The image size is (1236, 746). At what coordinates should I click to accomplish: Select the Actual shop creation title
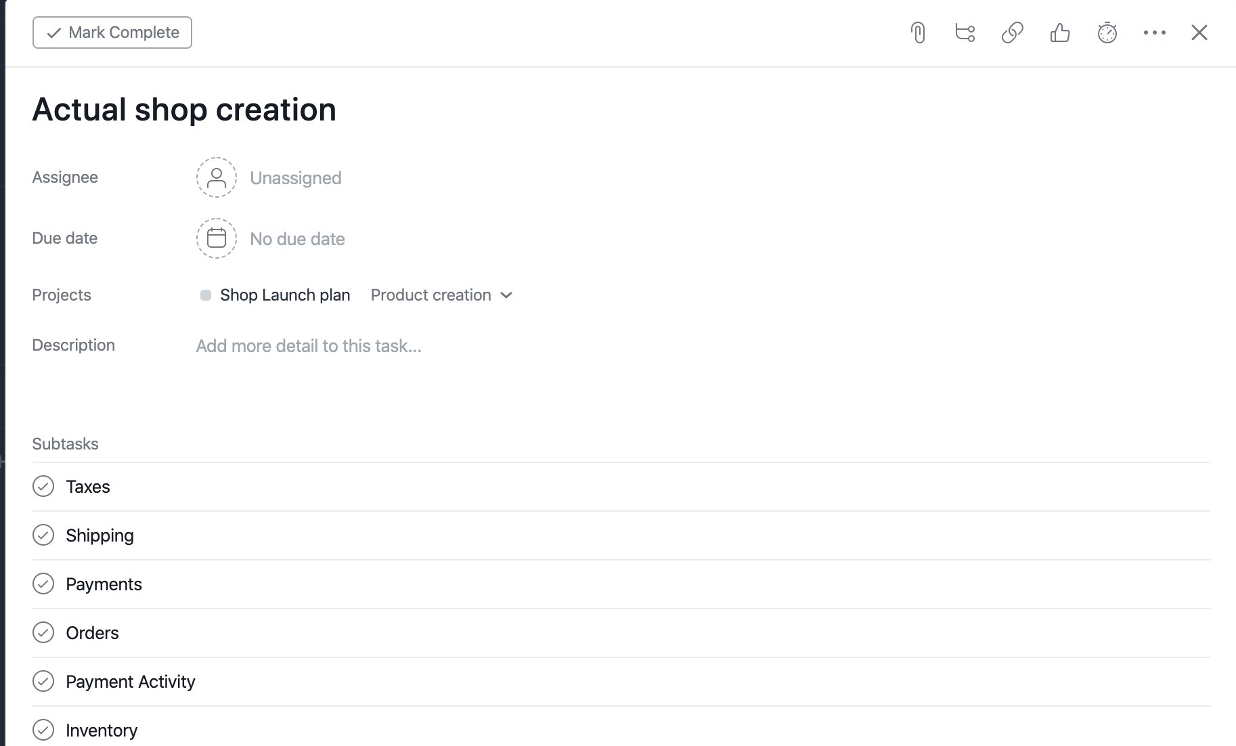(x=184, y=109)
